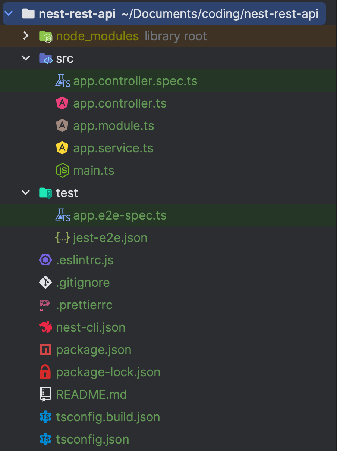Select app.e2e-spec.ts test file
The image size is (337, 451).
[x=168, y=215]
